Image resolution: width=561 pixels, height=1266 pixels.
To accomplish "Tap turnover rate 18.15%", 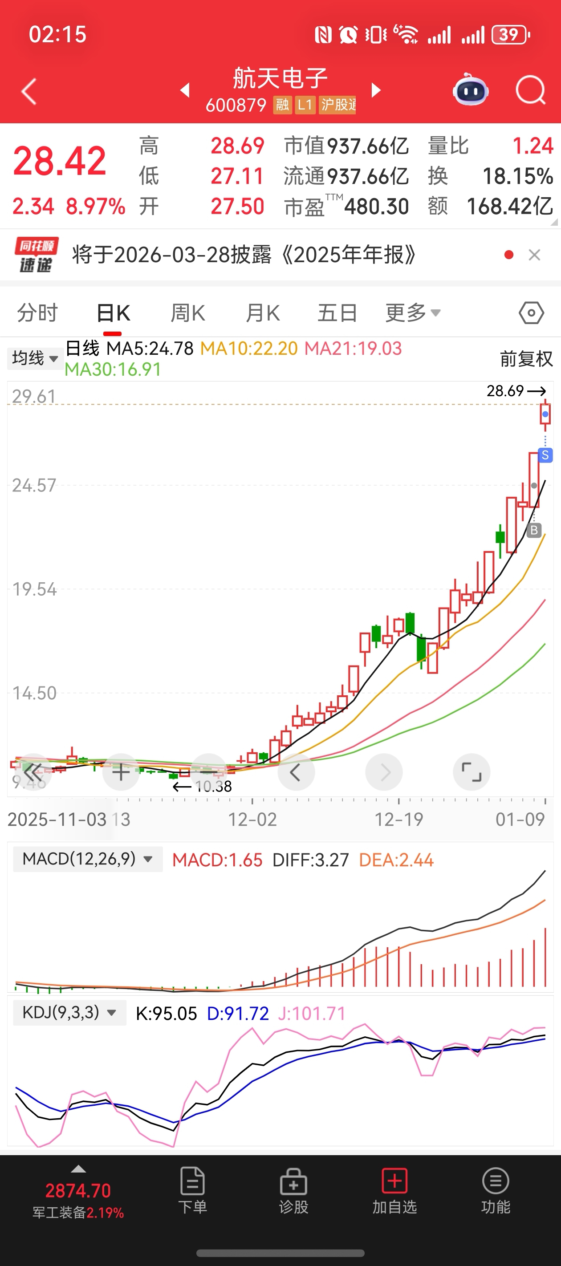I will pos(518,176).
